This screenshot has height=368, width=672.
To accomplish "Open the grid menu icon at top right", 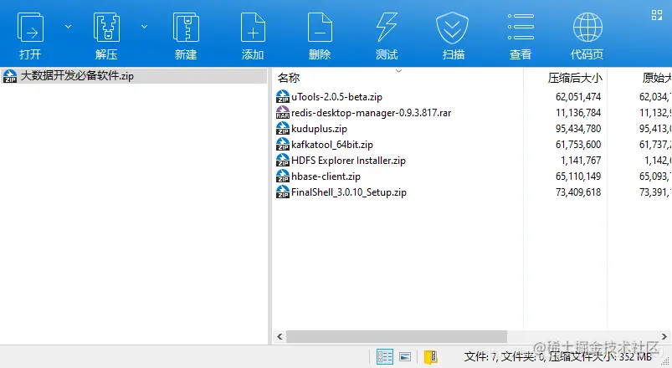I will (x=657, y=15).
